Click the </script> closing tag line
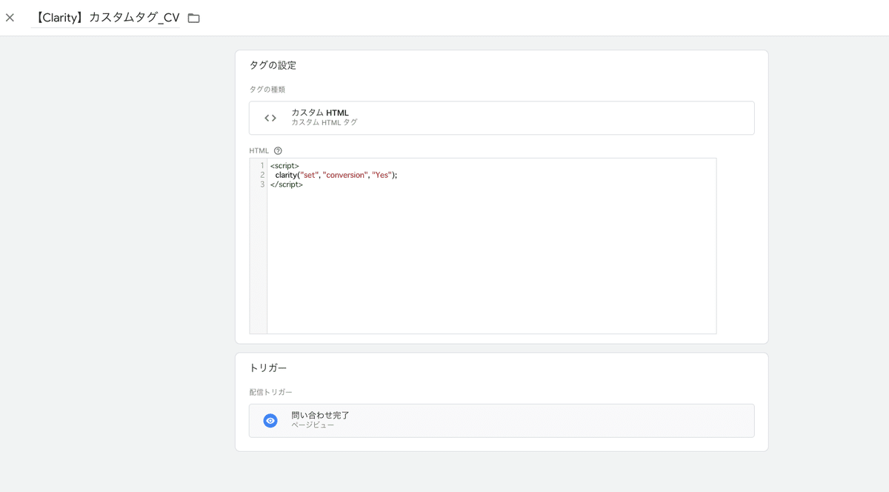The height and width of the screenshot is (492, 889). (x=287, y=184)
